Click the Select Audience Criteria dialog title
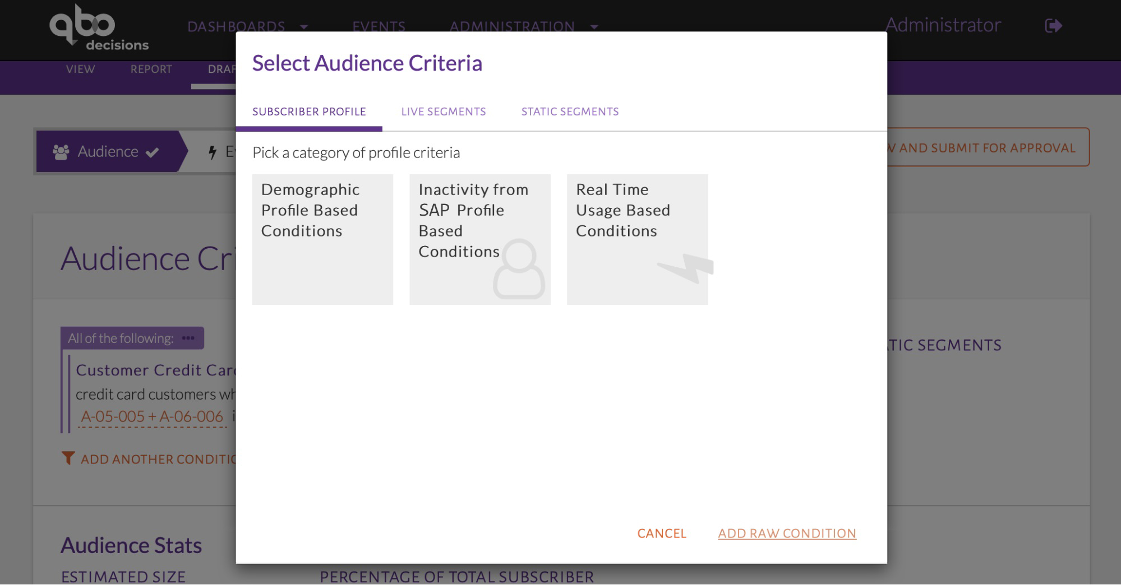 367,63
